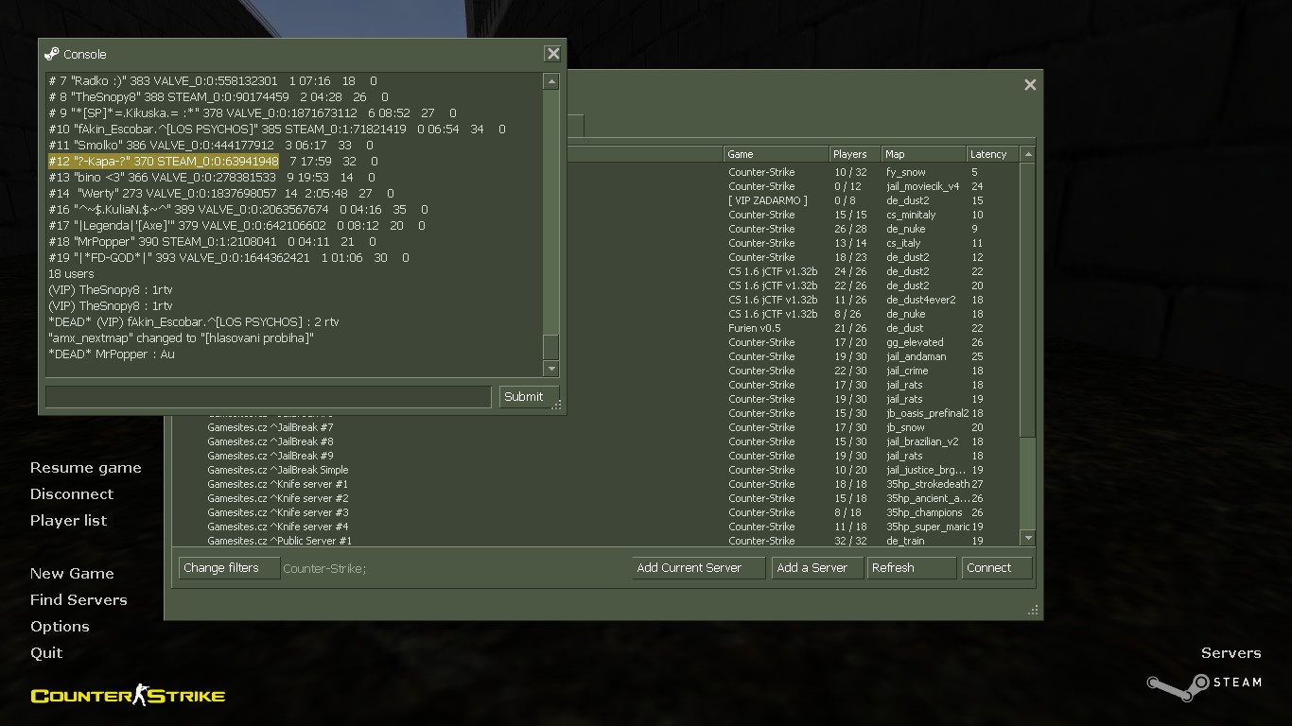This screenshot has width=1292, height=726.
Task: Close the server browser window
Action: [x=1030, y=85]
